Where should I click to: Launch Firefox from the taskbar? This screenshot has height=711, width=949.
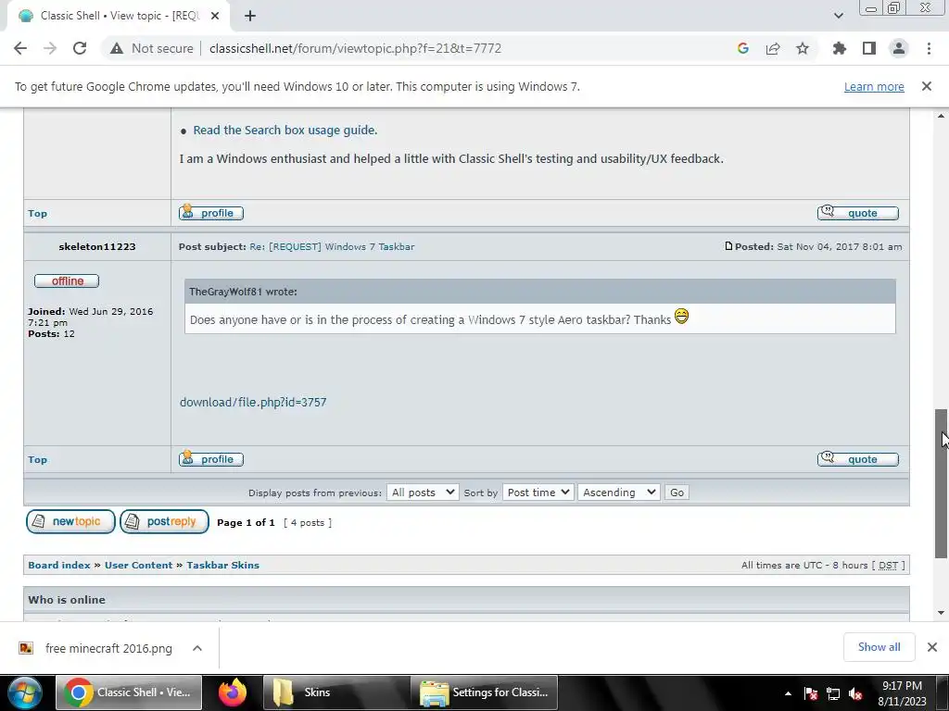point(233,692)
